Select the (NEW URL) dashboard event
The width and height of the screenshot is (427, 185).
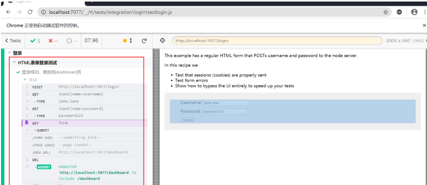[x=84, y=152]
